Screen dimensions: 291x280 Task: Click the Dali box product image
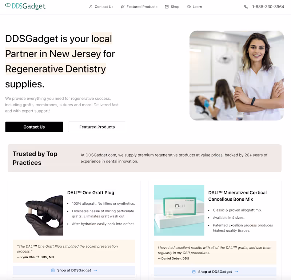click(x=179, y=210)
